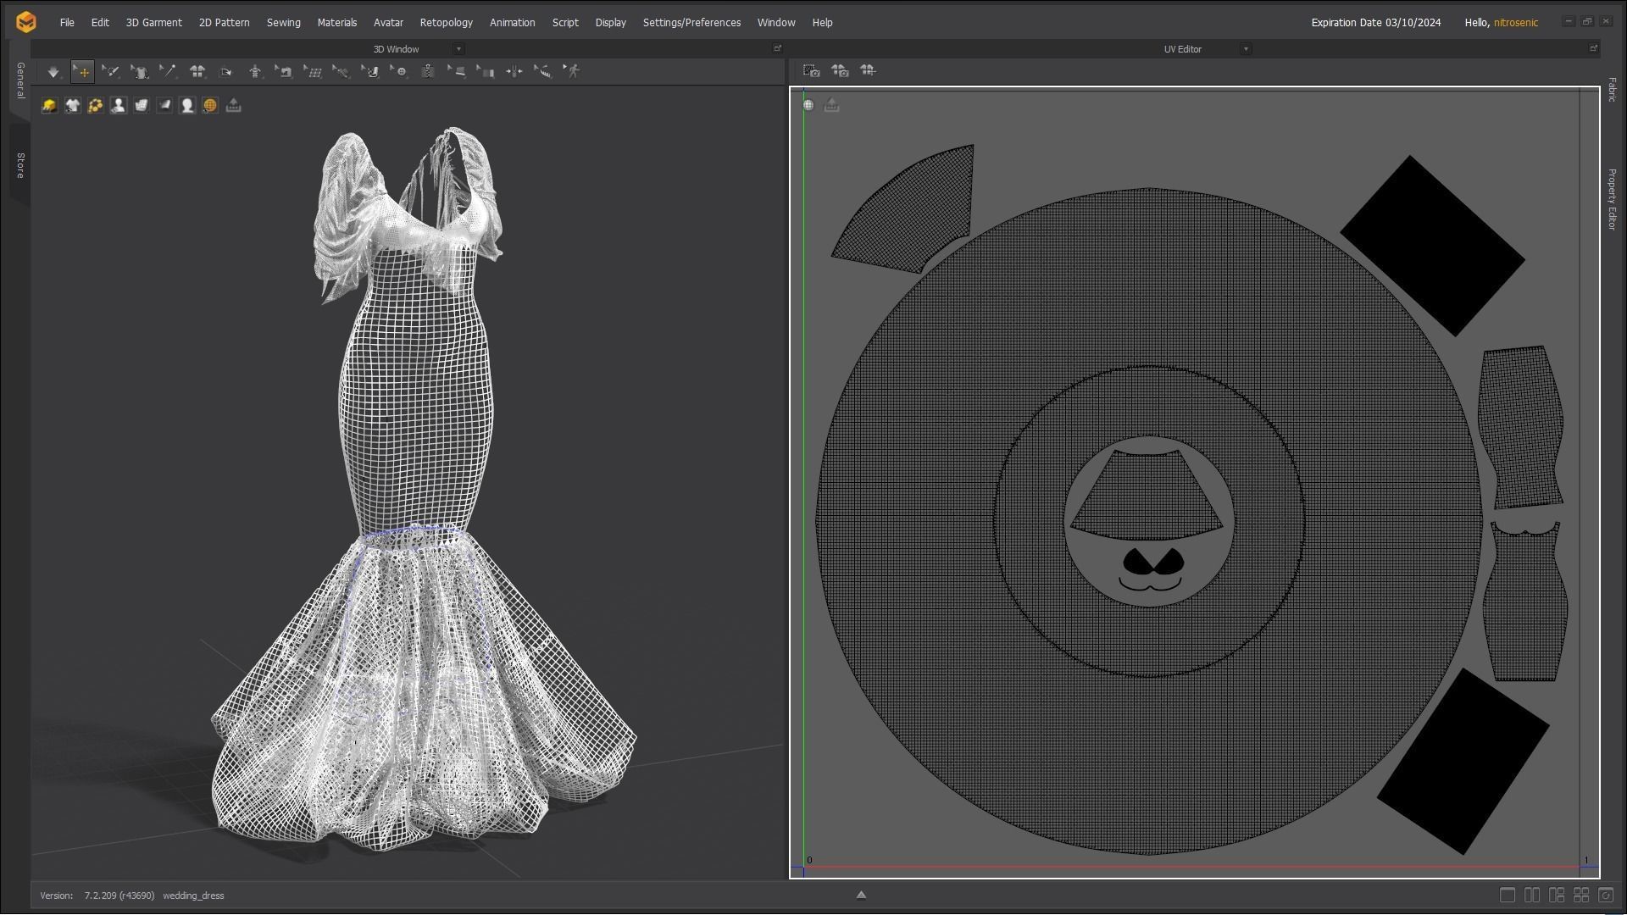Expand the bottom panel triangle arrow

click(861, 895)
